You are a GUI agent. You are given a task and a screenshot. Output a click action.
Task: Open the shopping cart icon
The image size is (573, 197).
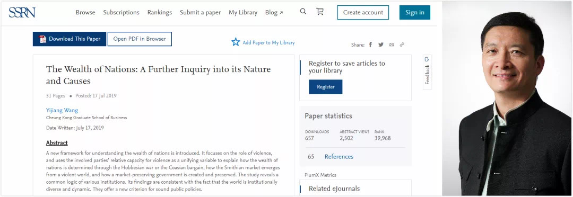pos(320,12)
